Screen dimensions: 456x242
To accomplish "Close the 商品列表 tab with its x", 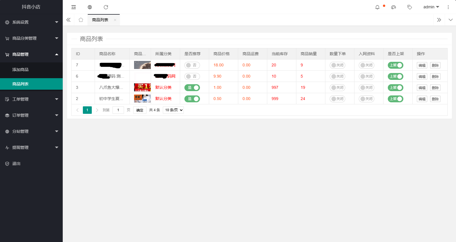I will pyautogui.click(x=115, y=20).
